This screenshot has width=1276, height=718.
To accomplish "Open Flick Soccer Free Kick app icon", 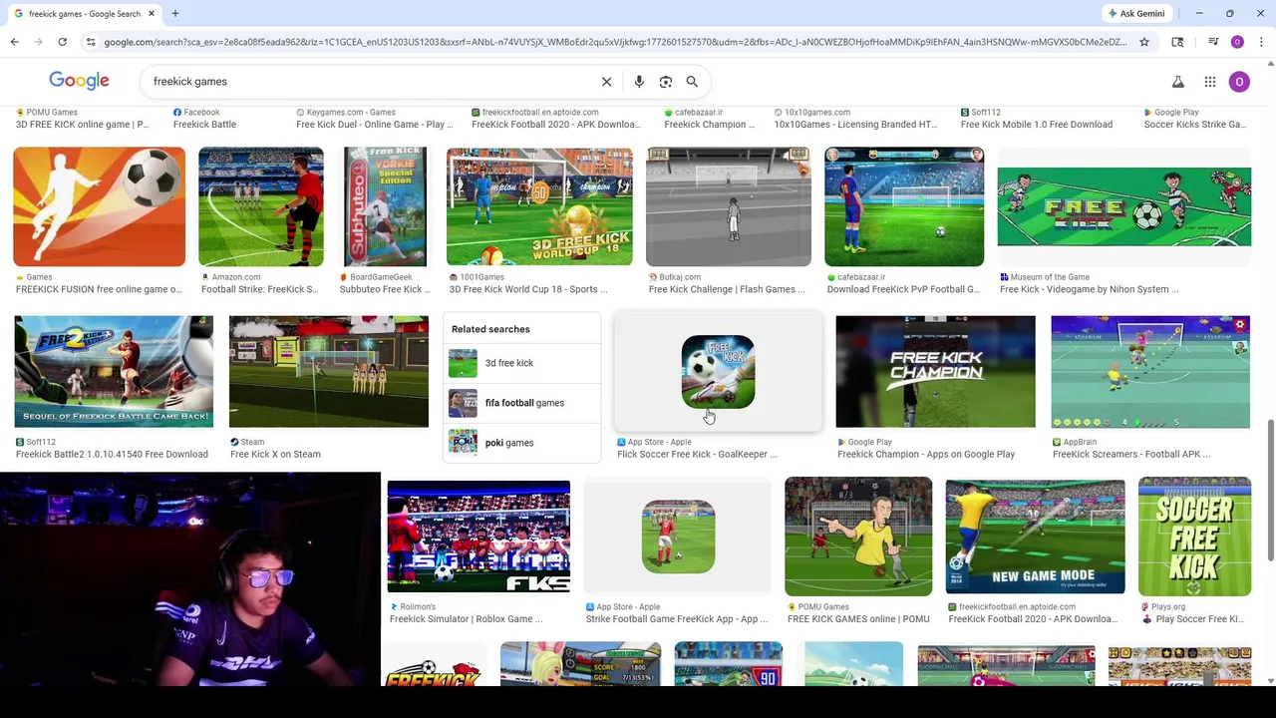I will click(x=718, y=372).
